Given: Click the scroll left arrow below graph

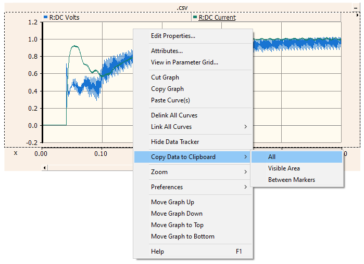Looking at the screenshot, I should [45, 167].
